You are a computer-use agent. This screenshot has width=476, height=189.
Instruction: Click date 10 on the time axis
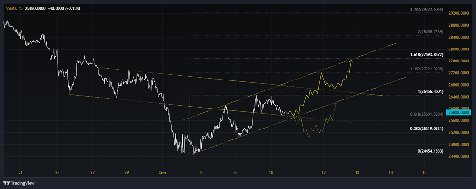[271, 173]
